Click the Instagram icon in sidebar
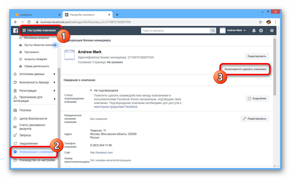291x179 pixels. [20, 59]
